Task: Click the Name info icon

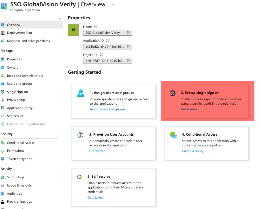Action: [x=96, y=27]
